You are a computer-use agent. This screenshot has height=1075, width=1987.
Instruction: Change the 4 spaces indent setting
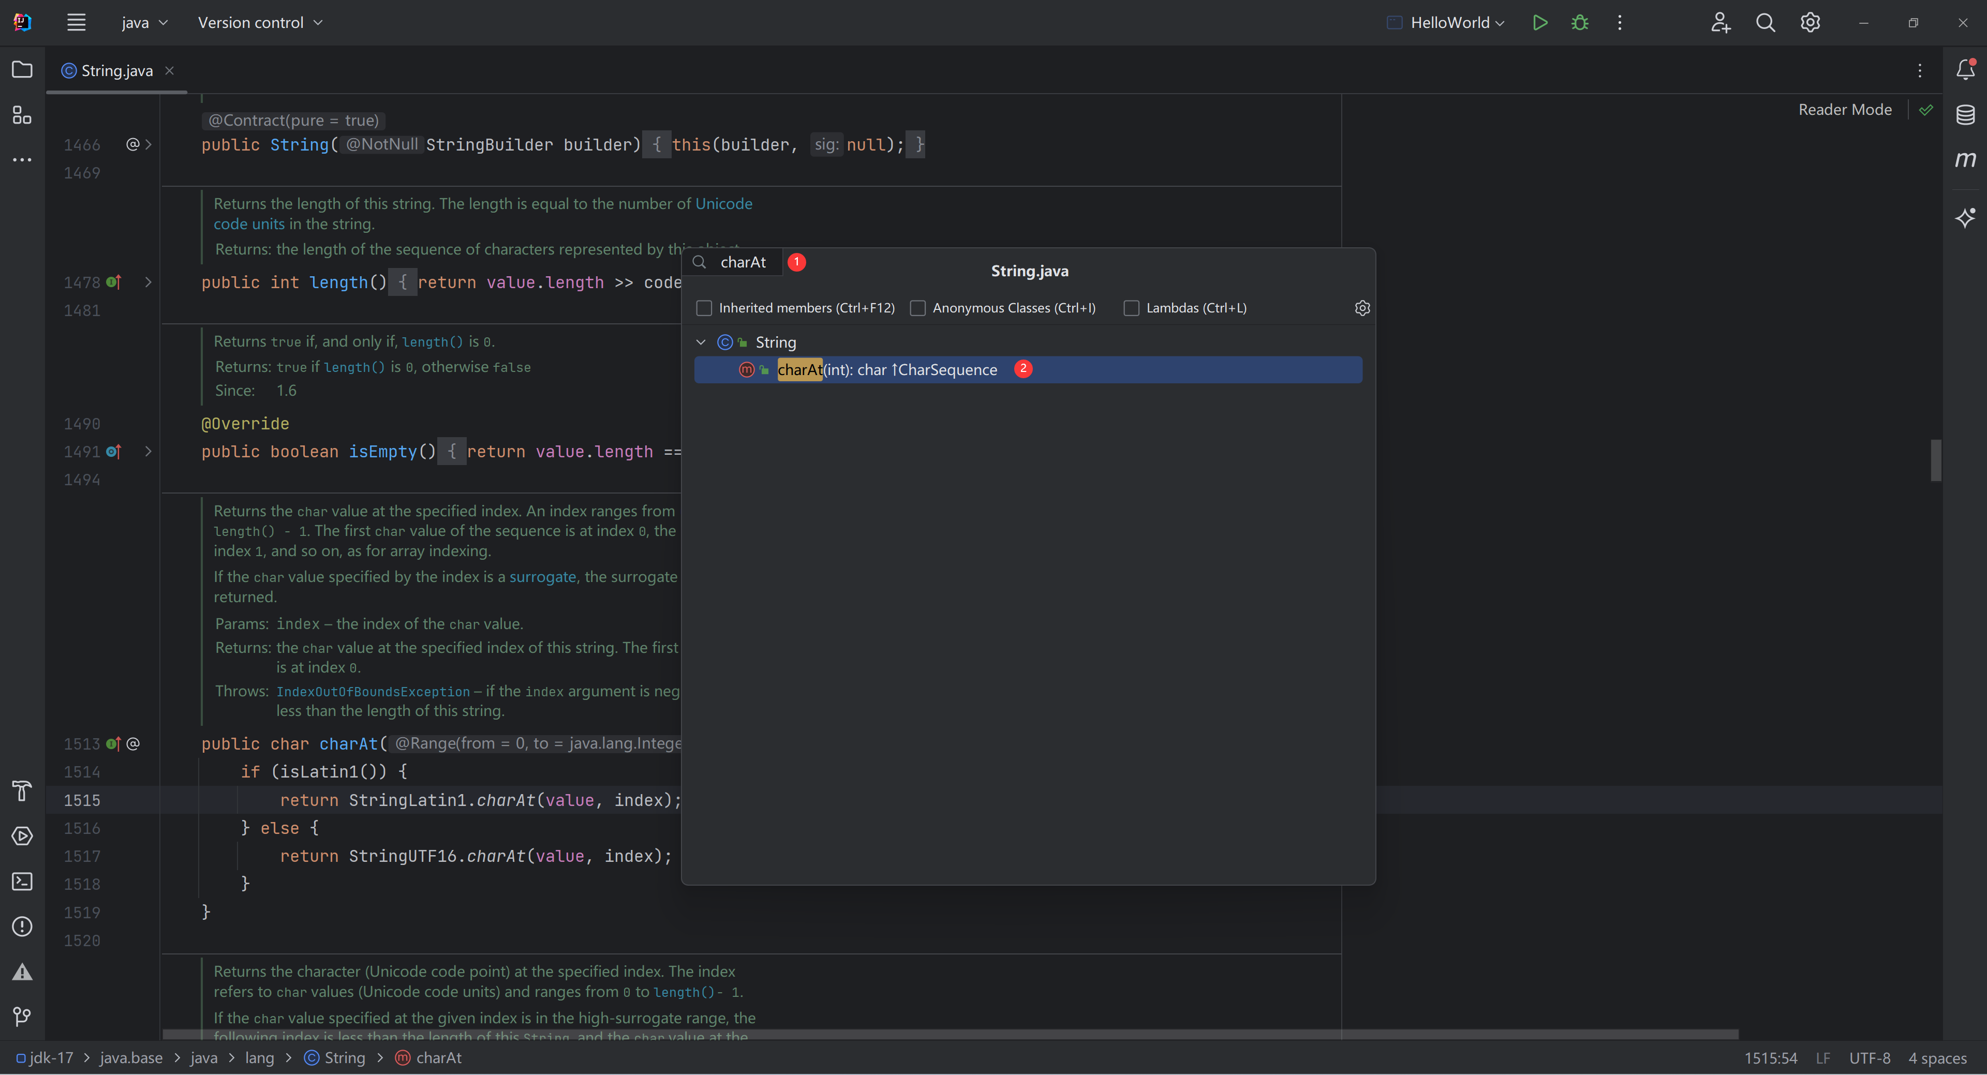click(1937, 1058)
